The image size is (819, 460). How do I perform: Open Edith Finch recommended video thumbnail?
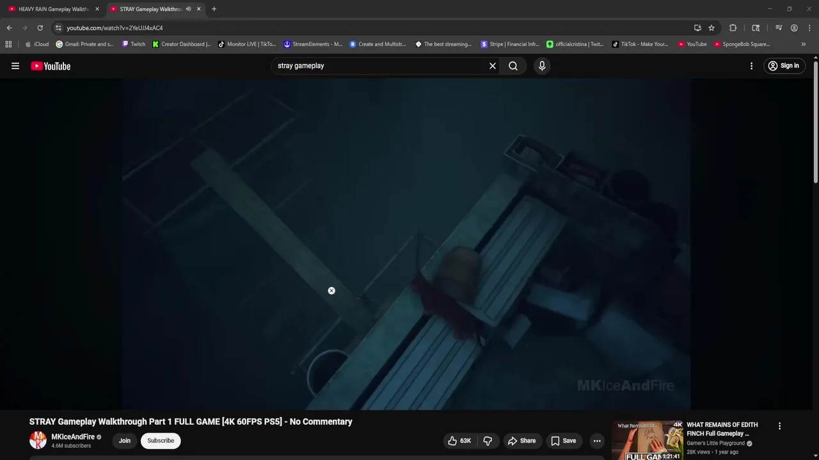click(x=647, y=440)
